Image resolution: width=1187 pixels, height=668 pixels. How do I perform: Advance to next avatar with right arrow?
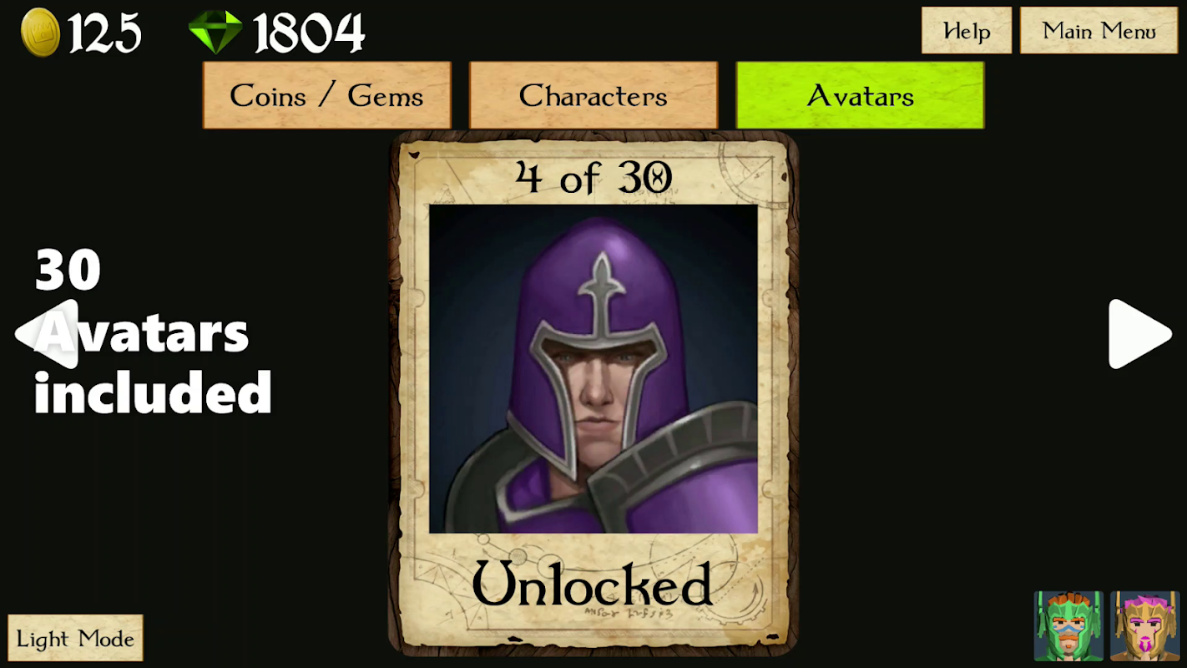coord(1139,334)
